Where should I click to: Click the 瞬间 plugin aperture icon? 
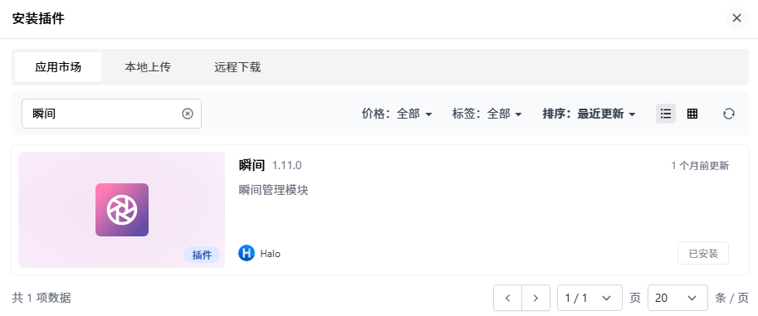(122, 210)
